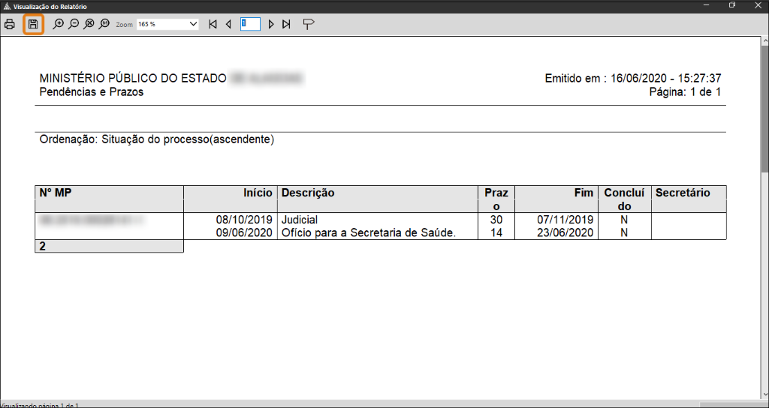Click the page number input field

pos(250,24)
